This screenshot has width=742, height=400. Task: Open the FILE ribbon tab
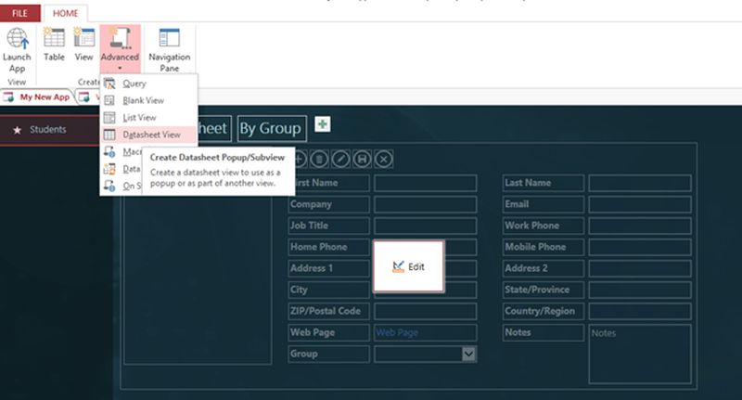tap(19, 13)
